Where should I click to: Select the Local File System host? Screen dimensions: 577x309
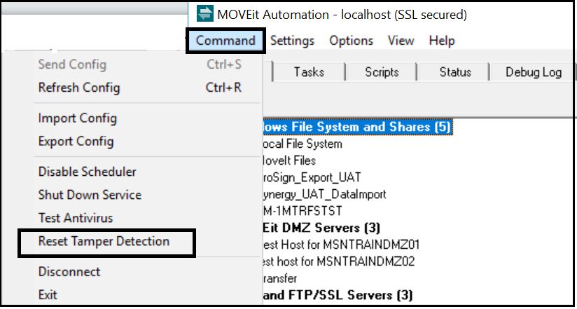303,144
